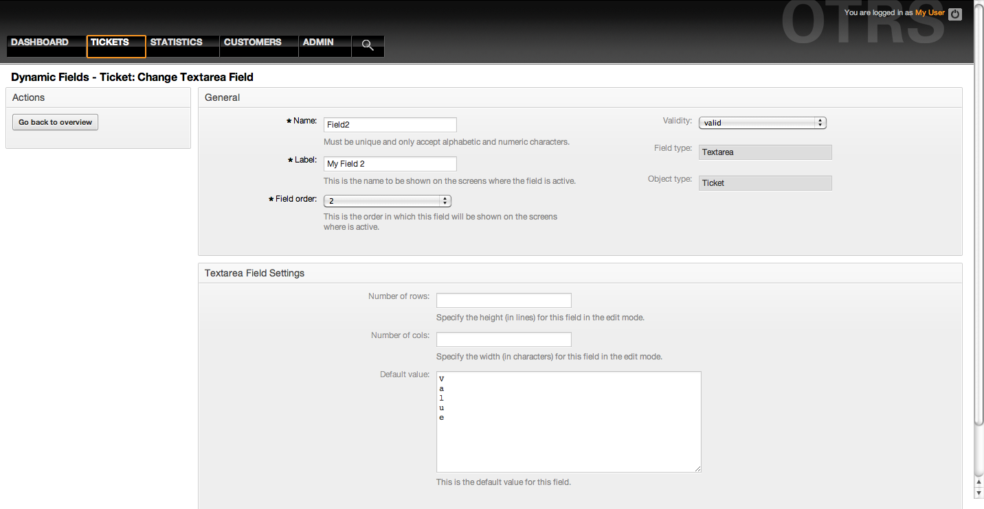Screen dimensions: 984x509
Task: Open the Admin menu
Action: [x=318, y=43]
